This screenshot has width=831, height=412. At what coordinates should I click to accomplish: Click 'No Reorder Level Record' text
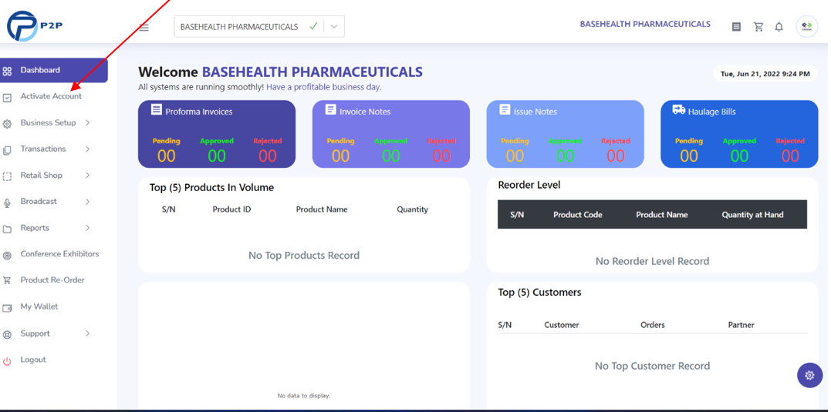(x=652, y=261)
